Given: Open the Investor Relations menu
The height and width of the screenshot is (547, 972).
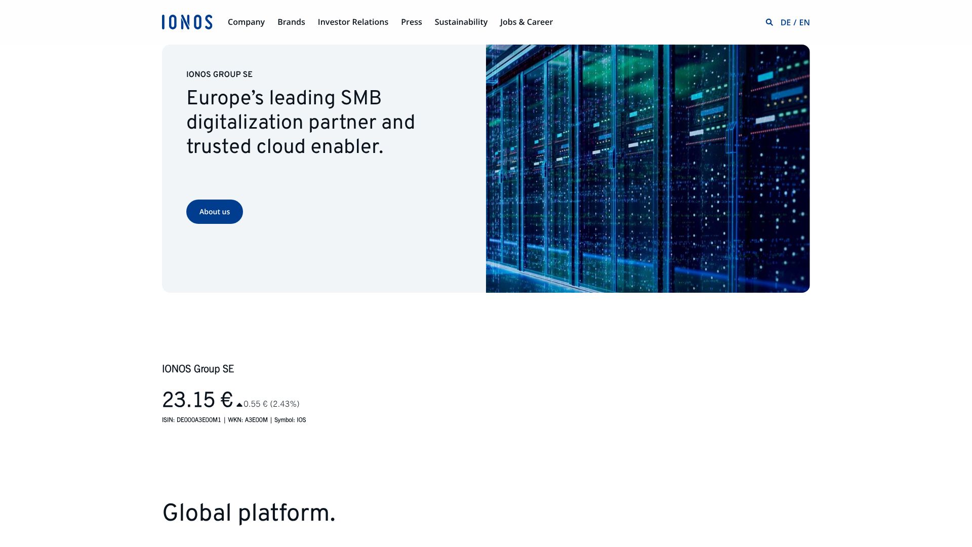Looking at the screenshot, I should [x=353, y=22].
